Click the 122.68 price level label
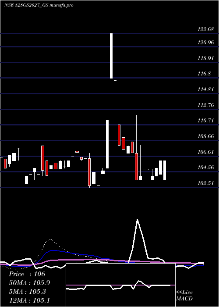Viewport: 219px width, 307px height. [x=205, y=29]
